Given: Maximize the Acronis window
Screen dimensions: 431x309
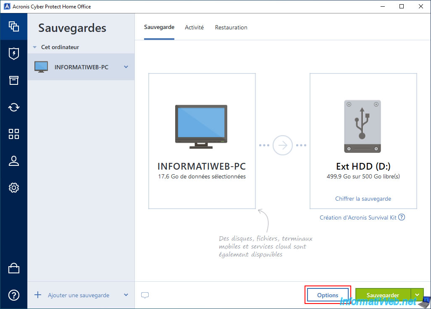Looking at the screenshot, I should (x=402, y=6).
